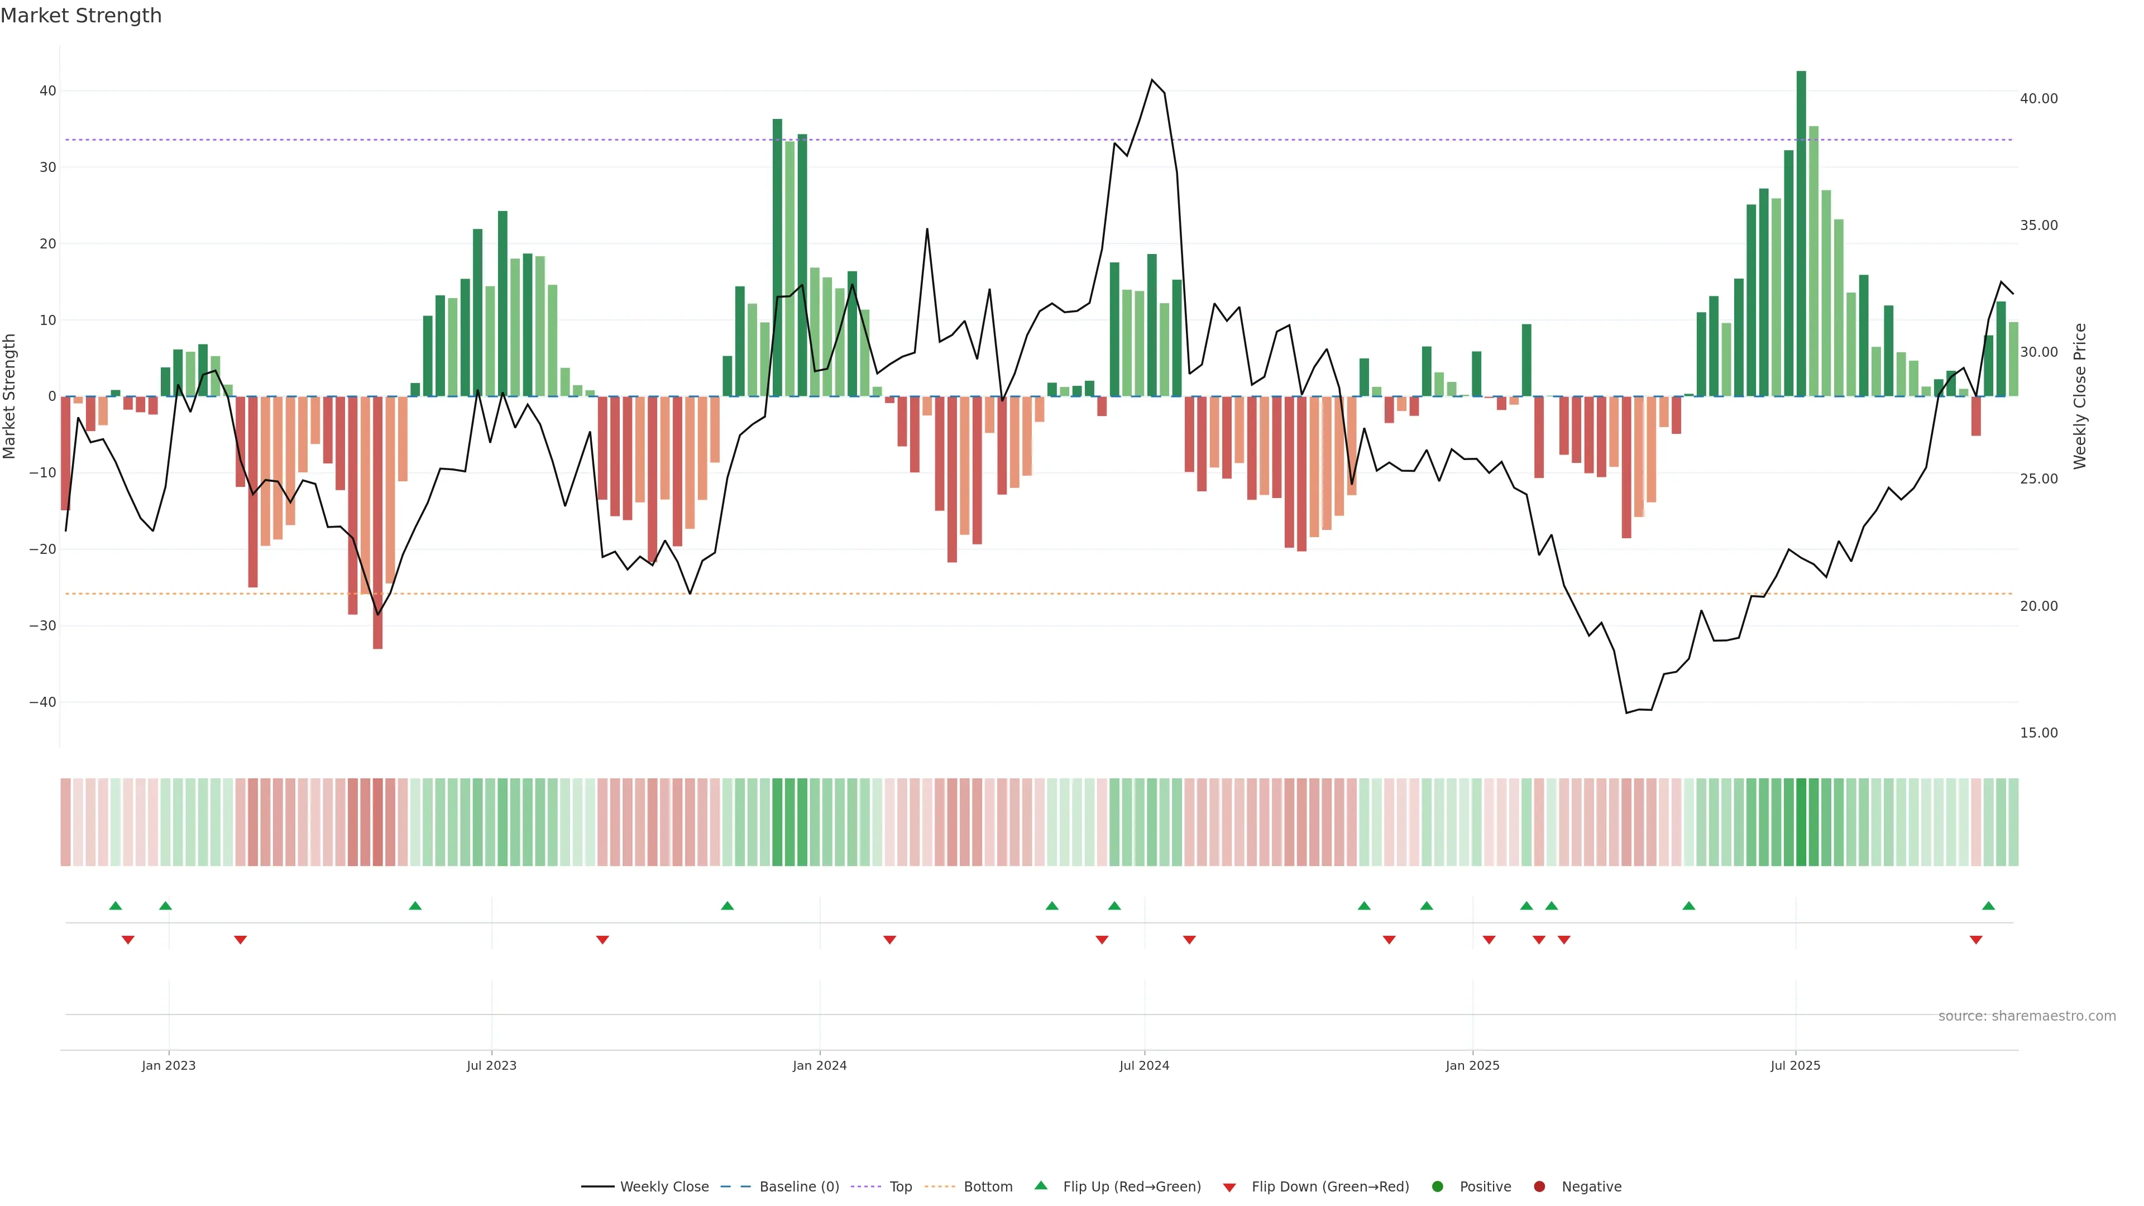Click the Jul 2024 x-axis label
The width and height of the screenshot is (2144, 1206).
tap(1143, 1065)
